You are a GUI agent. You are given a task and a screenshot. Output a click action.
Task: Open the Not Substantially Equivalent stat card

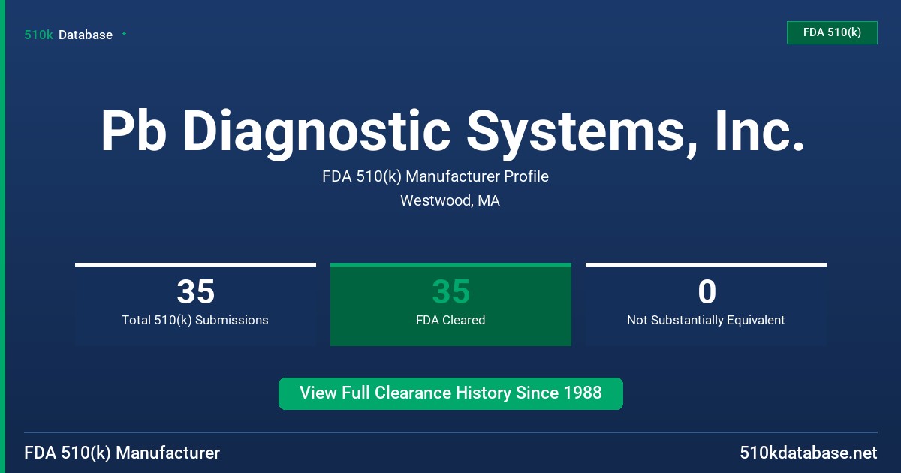pos(706,304)
